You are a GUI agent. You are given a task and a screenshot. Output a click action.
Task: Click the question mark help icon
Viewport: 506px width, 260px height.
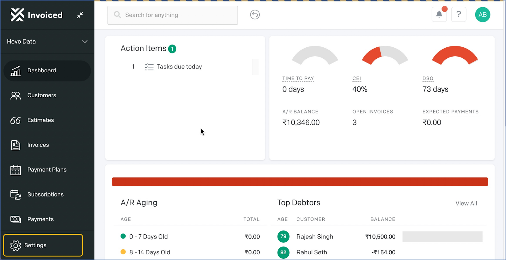click(459, 14)
